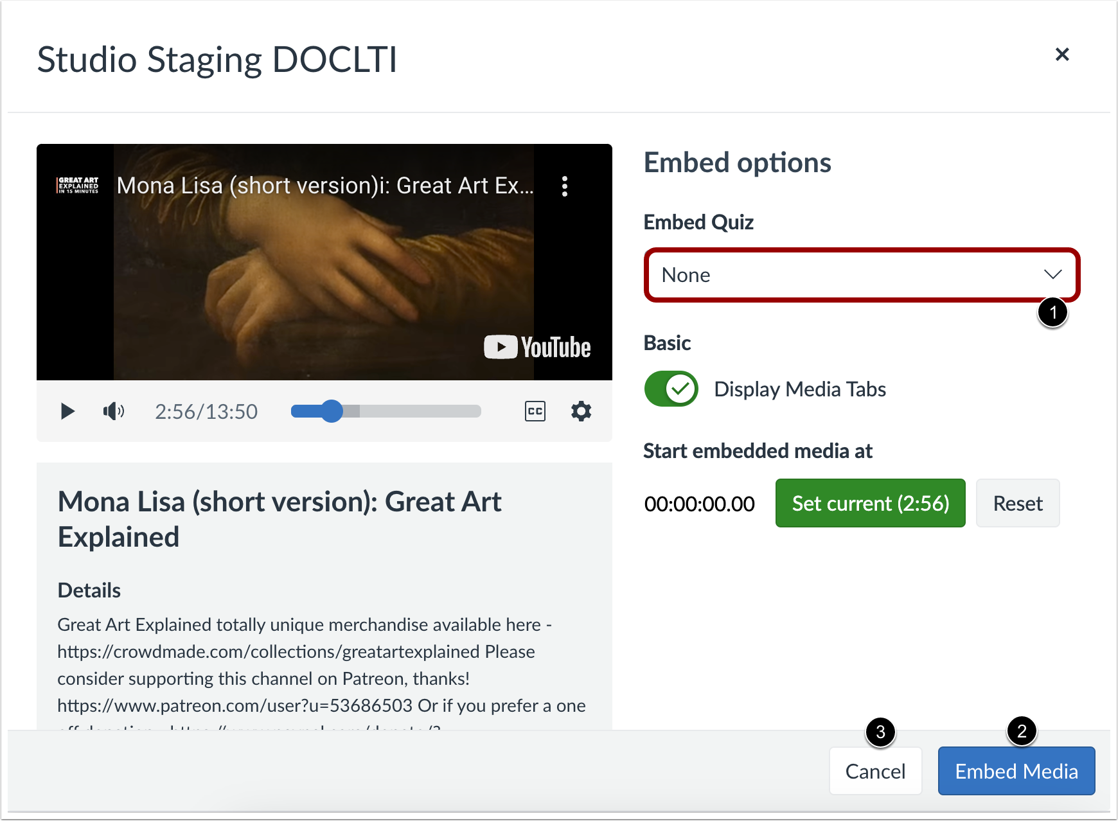The width and height of the screenshot is (1118, 821).
Task: Click Set current (2:56) start time
Action: [870, 504]
